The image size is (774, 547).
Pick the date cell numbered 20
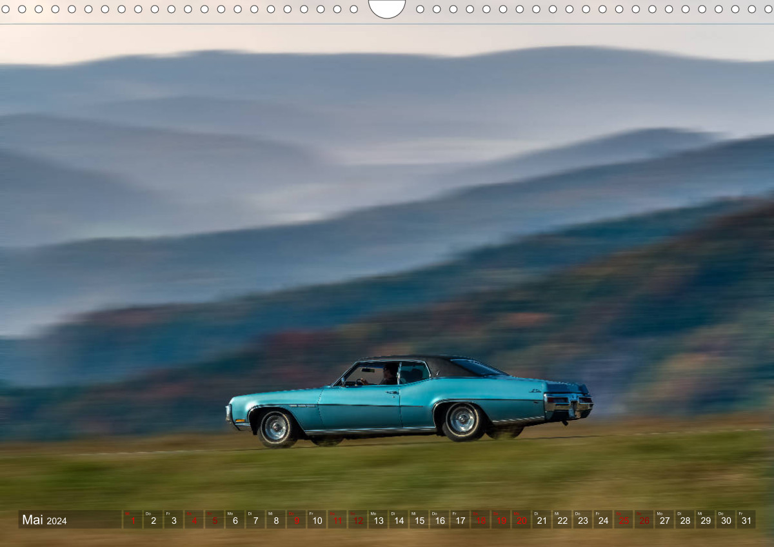pos(521,519)
